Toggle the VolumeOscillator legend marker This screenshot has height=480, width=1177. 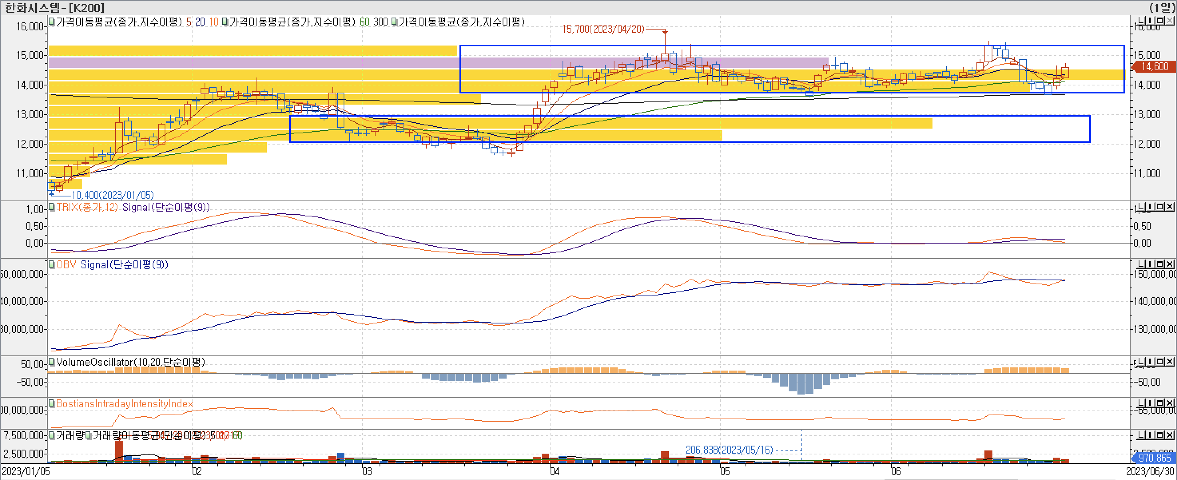click(x=52, y=362)
